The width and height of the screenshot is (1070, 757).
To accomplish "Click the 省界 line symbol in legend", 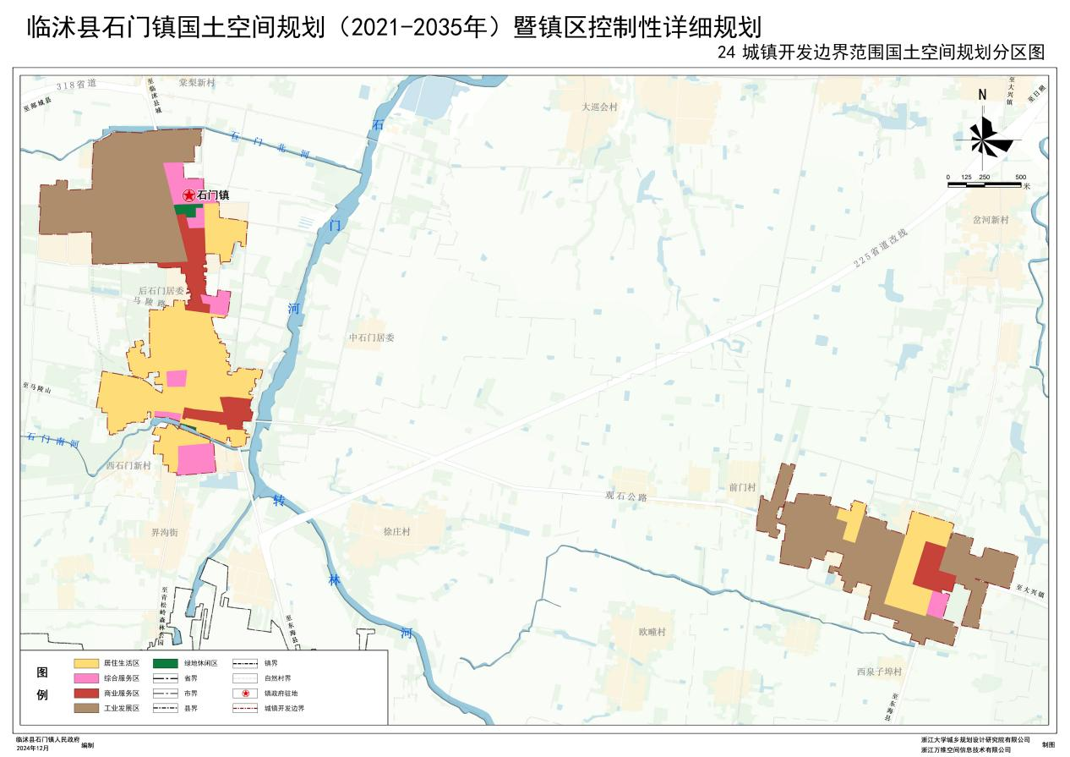I will point(167,678).
